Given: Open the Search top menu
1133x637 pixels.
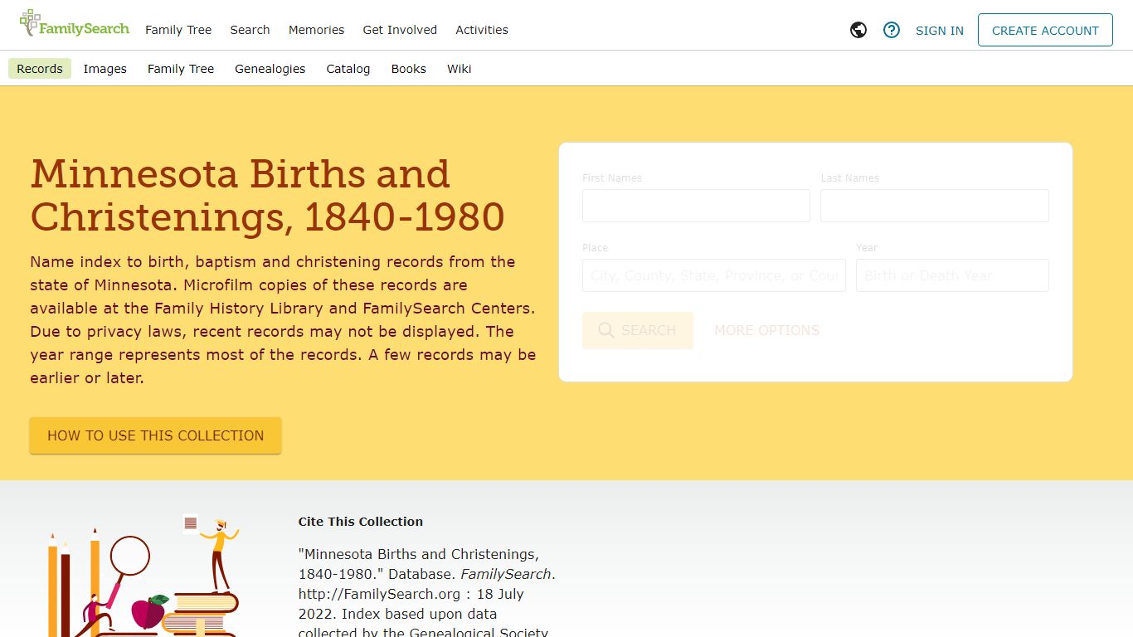Looking at the screenshot, I should pyautogui.click(x=250, y=30).
